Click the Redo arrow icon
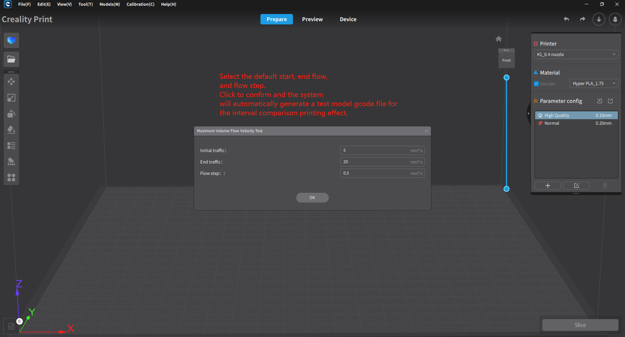 tap(583, 19)
